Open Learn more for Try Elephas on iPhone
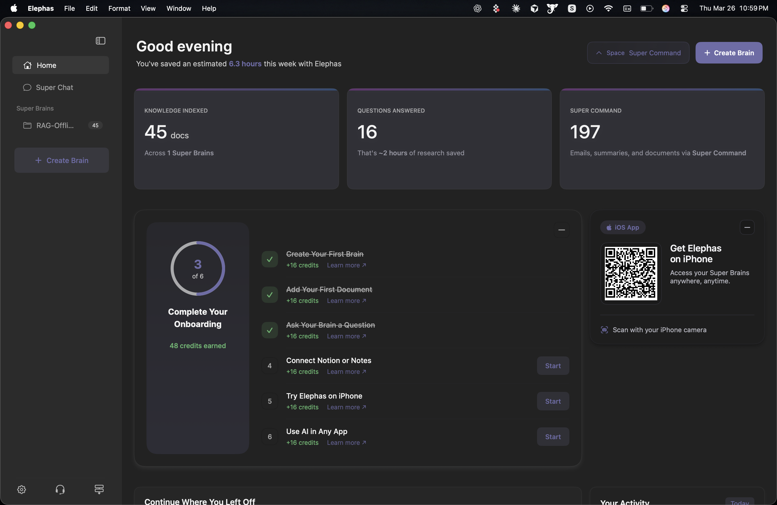 point(346,407)
